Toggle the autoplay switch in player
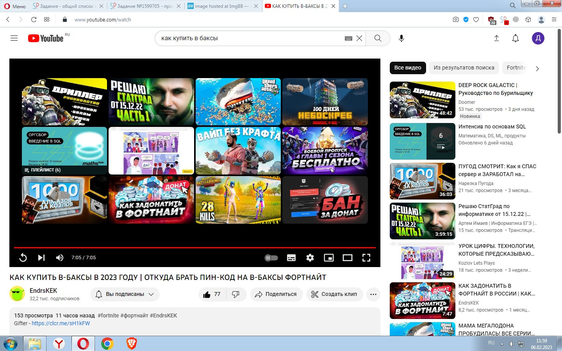562x351 pixels. (271, 258)
